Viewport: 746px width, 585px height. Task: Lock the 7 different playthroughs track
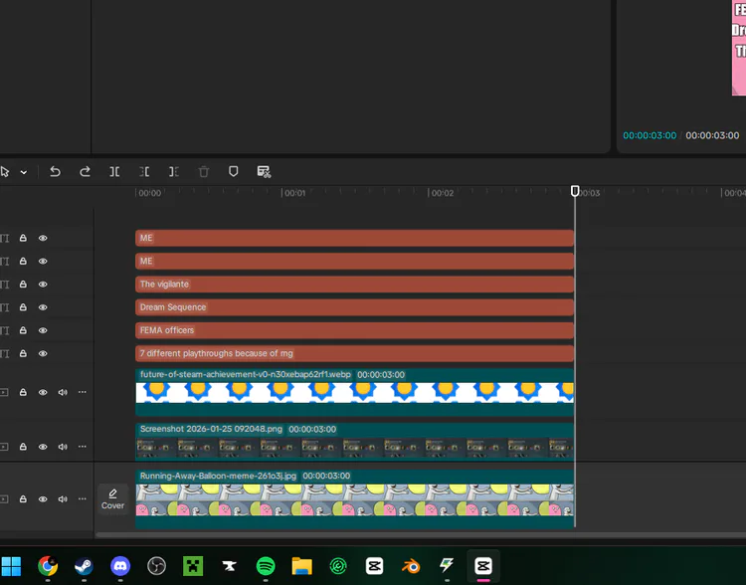pyautogui.click(x=23, y=353)
